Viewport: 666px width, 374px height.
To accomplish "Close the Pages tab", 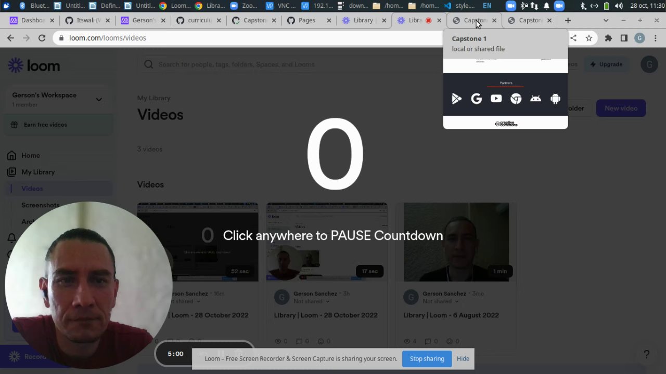I will tap(328, 20).
